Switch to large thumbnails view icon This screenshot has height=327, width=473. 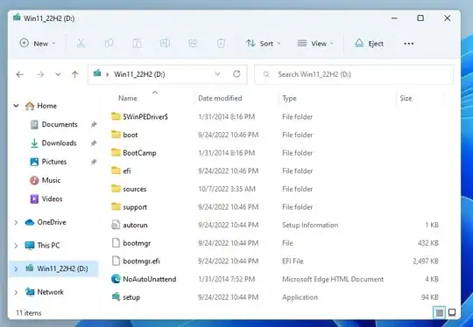(x=452, y=312)
